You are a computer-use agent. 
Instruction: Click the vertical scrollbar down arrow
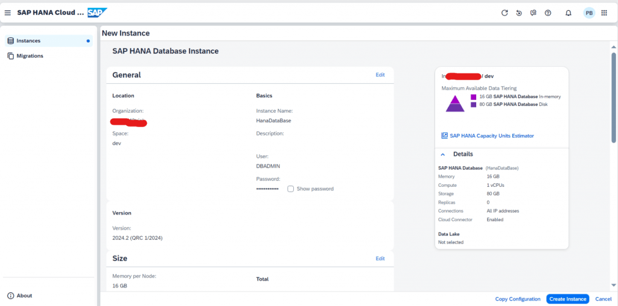click(614, 285)
